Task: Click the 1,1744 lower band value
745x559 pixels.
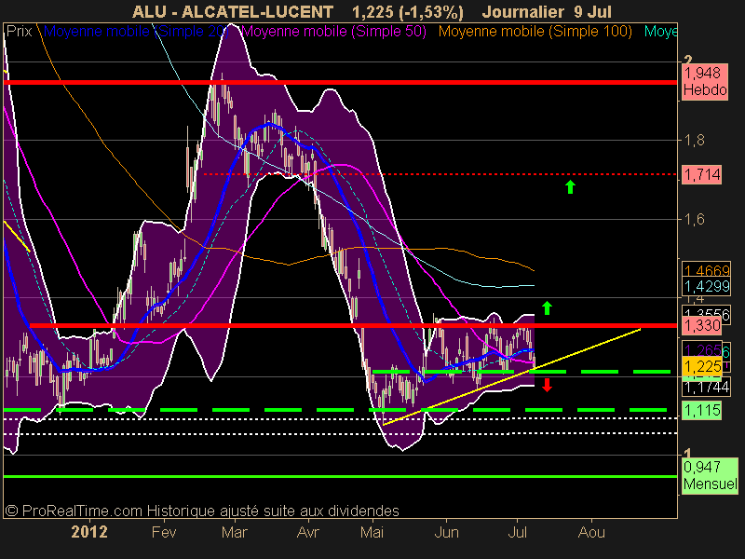Action: tap(706, 387)
